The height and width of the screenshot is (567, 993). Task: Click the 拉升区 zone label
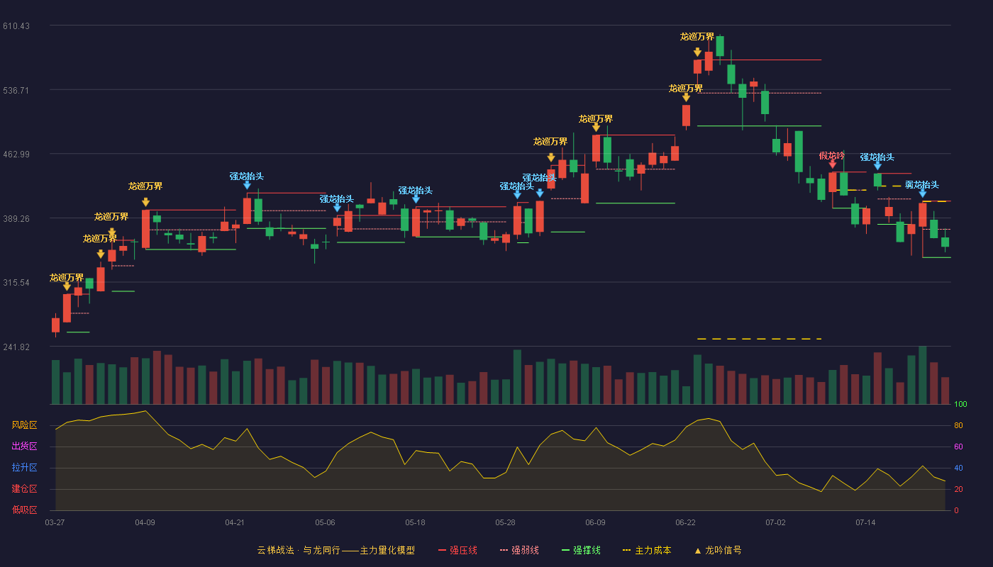pos(24,468)
